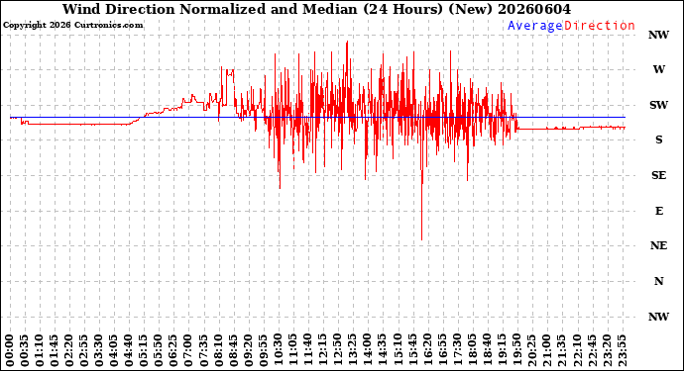The image size is (684, 371).
Task: Click the 04:40 time axis label
Action: coord(129,351)
